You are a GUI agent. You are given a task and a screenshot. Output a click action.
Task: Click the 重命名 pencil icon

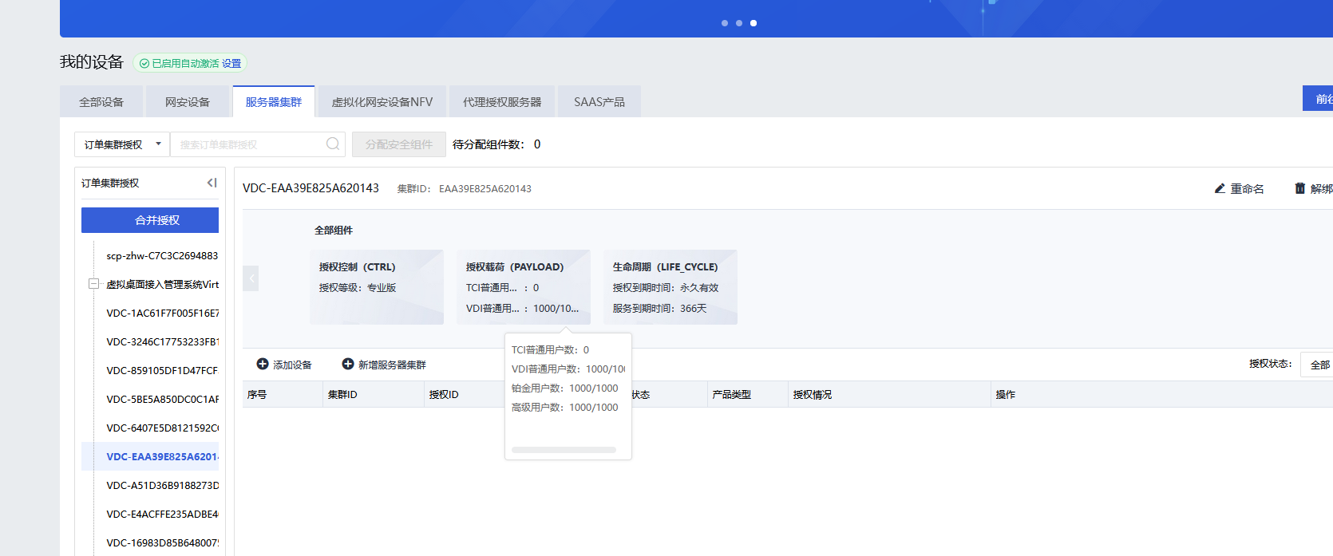[x=1220, y=188]
